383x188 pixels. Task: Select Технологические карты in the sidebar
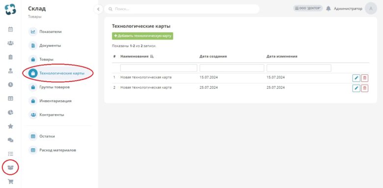[x=62, y=73]
